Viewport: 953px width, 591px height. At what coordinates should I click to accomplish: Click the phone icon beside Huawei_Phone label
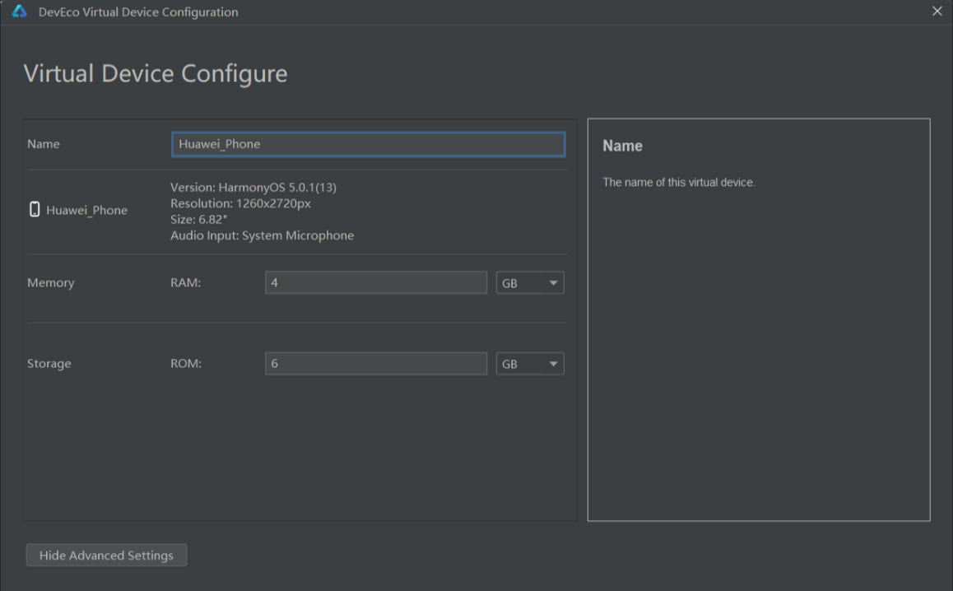35,210
